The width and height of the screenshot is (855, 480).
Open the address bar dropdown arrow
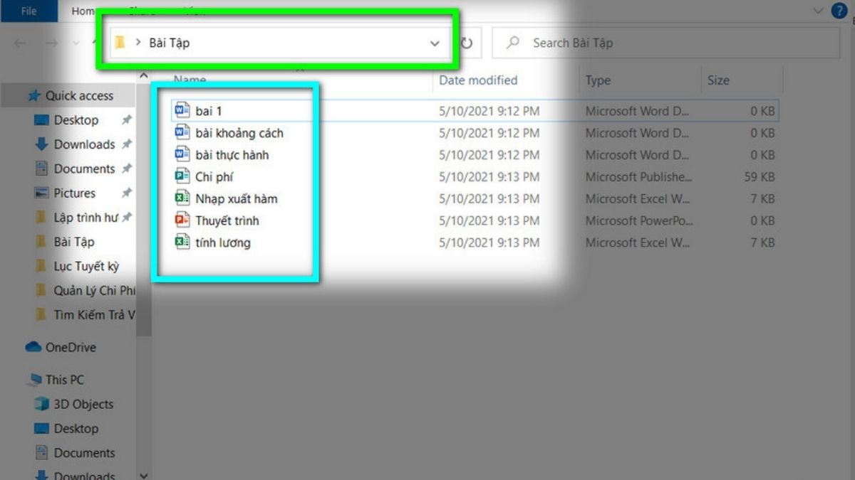[x=435, y=43]
